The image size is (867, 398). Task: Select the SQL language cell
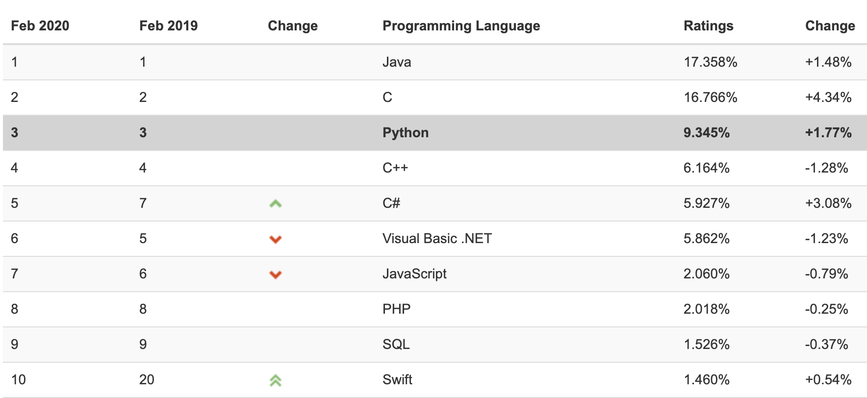[x=396, y=345]
